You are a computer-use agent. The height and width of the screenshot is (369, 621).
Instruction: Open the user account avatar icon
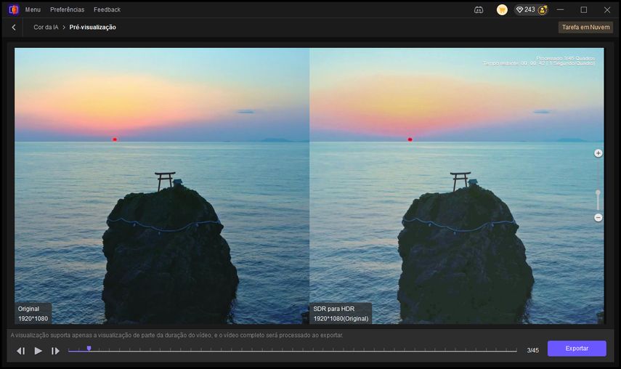(x=543, y=10)
